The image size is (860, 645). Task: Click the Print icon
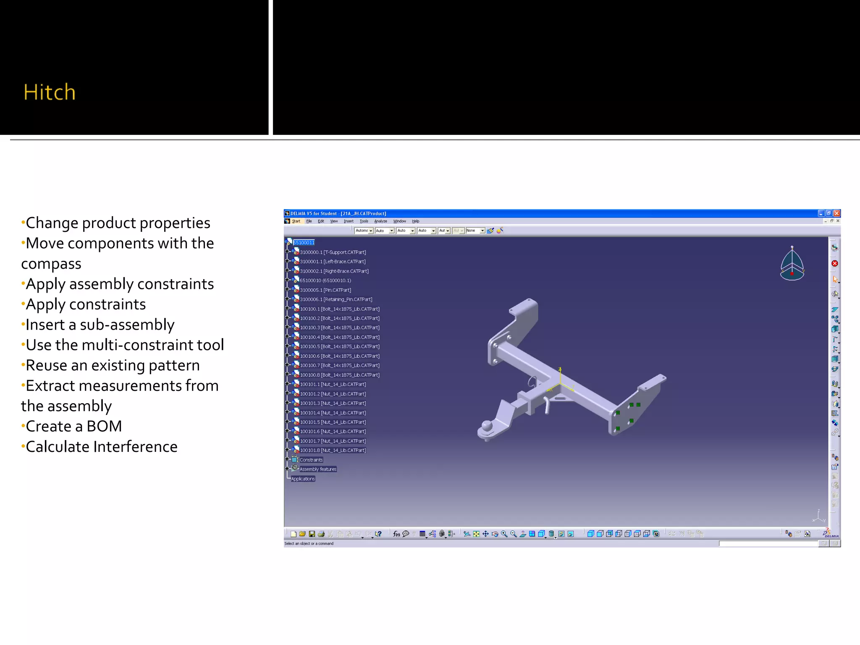(321, 534)
